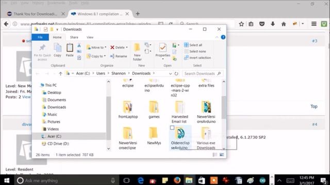Select the fromLaptop folder
The width and height of the screenshot is (330, 185).
[x=128, y=109]
